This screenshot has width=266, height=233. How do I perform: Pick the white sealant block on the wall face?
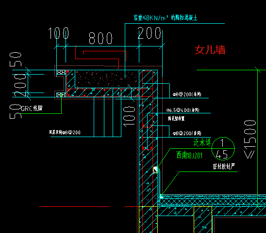pyautogui.click(x=155, y=170)
